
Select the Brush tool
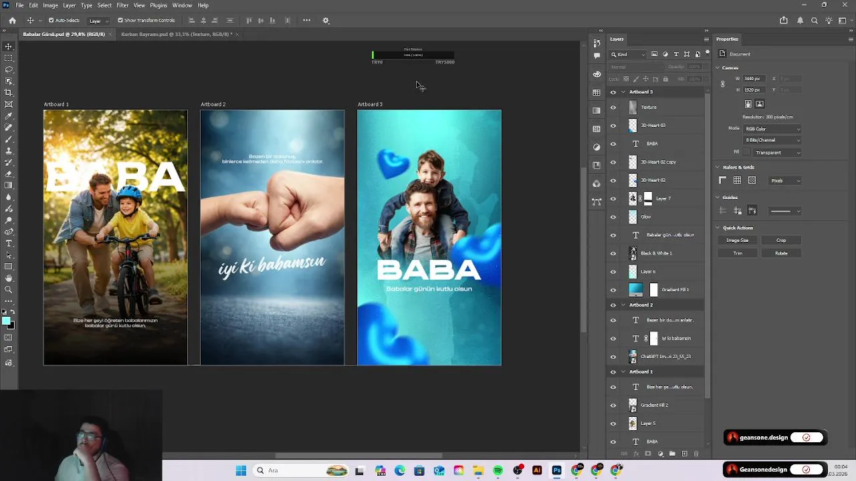(x=9, y=139)
